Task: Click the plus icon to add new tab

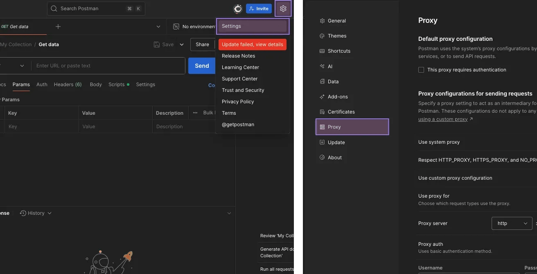Action: (x=58, y=27)
